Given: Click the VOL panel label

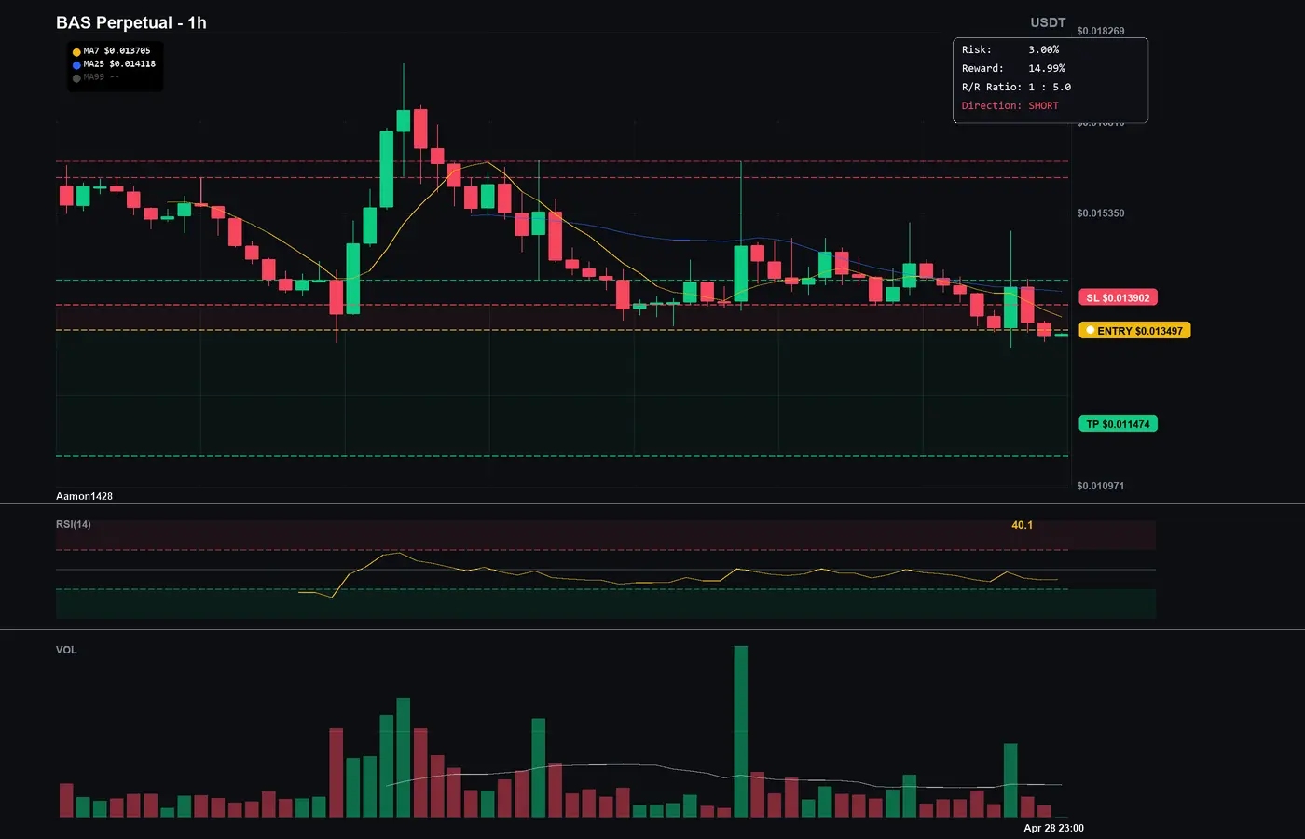Looking at the screenshot, I should [x=66, y=650].
